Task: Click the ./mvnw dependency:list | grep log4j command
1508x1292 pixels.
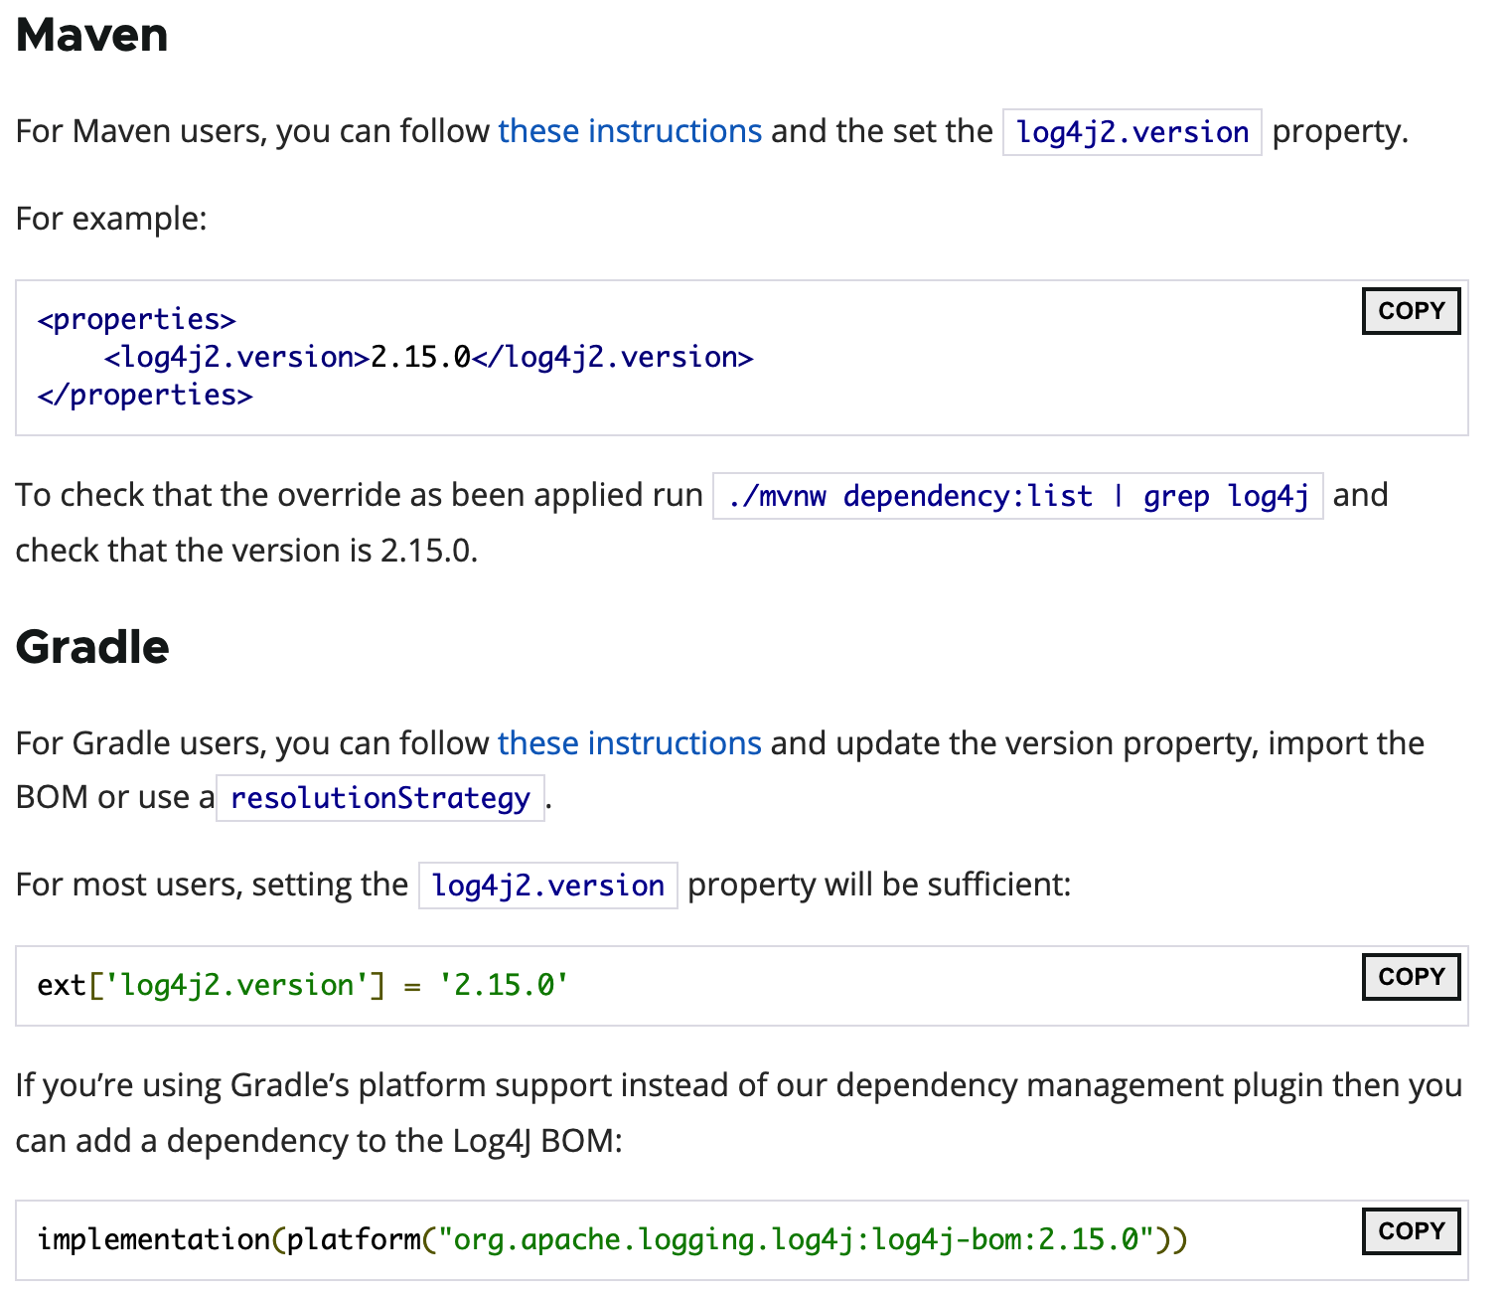Action: point(1018,496)
